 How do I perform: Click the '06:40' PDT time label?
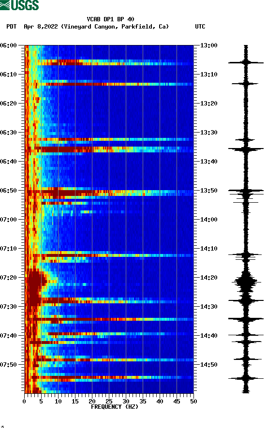click(8, 162)
